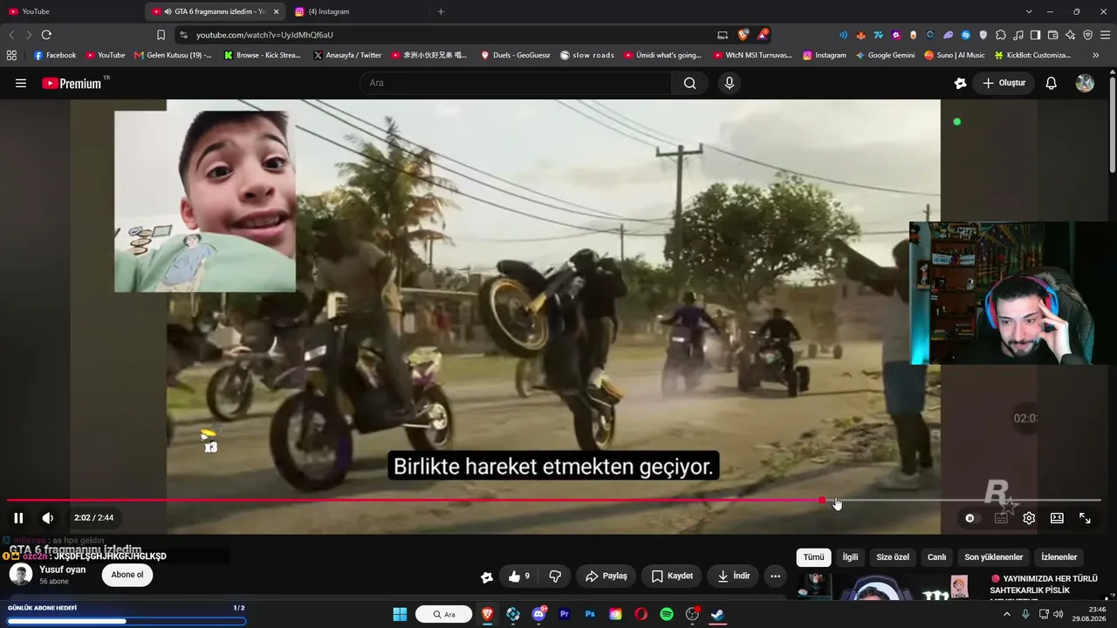Open the Oluştur create menu

coord(1004,84)
